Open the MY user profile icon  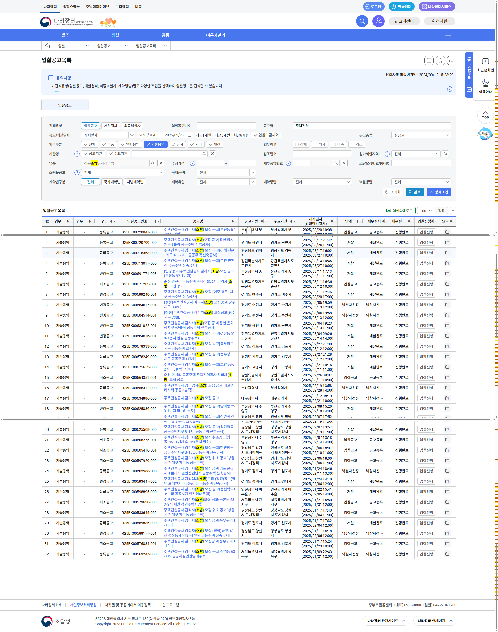point(378,21)
